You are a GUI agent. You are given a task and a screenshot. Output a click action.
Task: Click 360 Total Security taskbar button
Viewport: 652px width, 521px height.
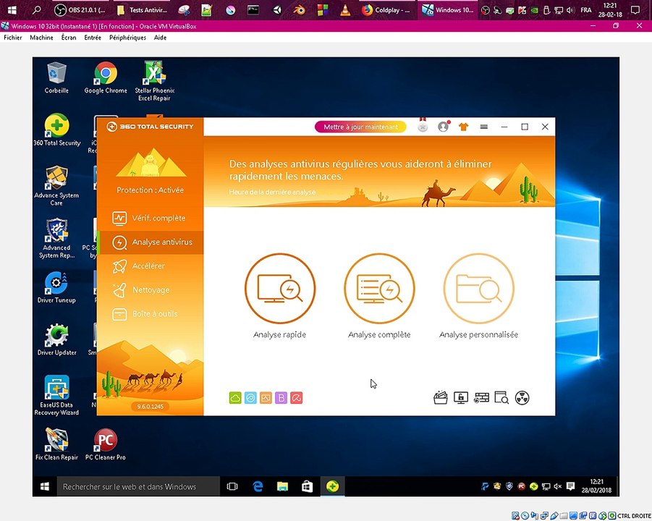click(332, 486)
